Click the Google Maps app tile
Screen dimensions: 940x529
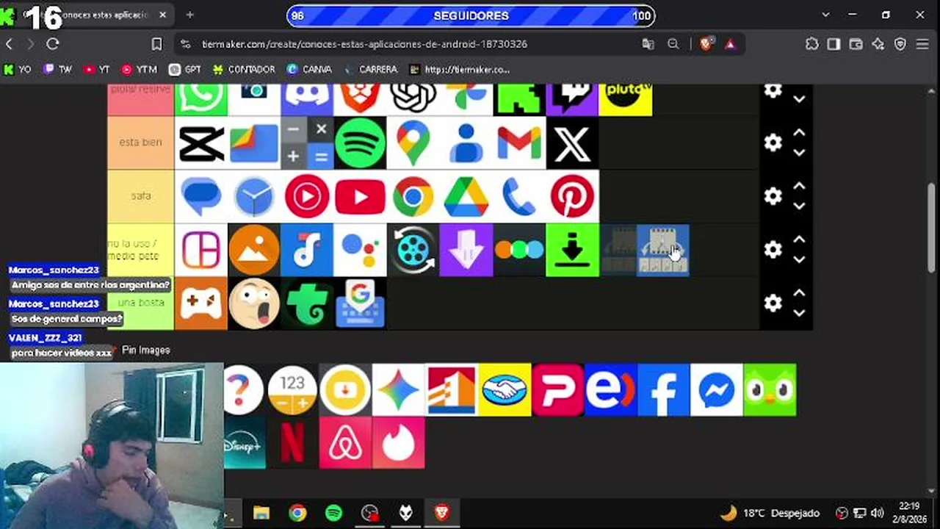(413, 143)
